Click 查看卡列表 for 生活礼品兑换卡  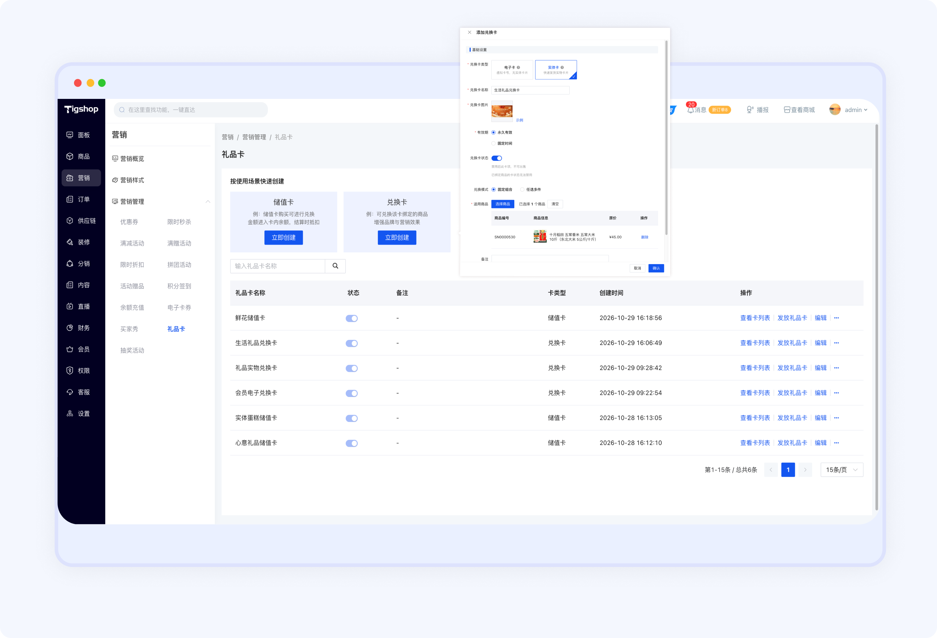coord(755,343)
